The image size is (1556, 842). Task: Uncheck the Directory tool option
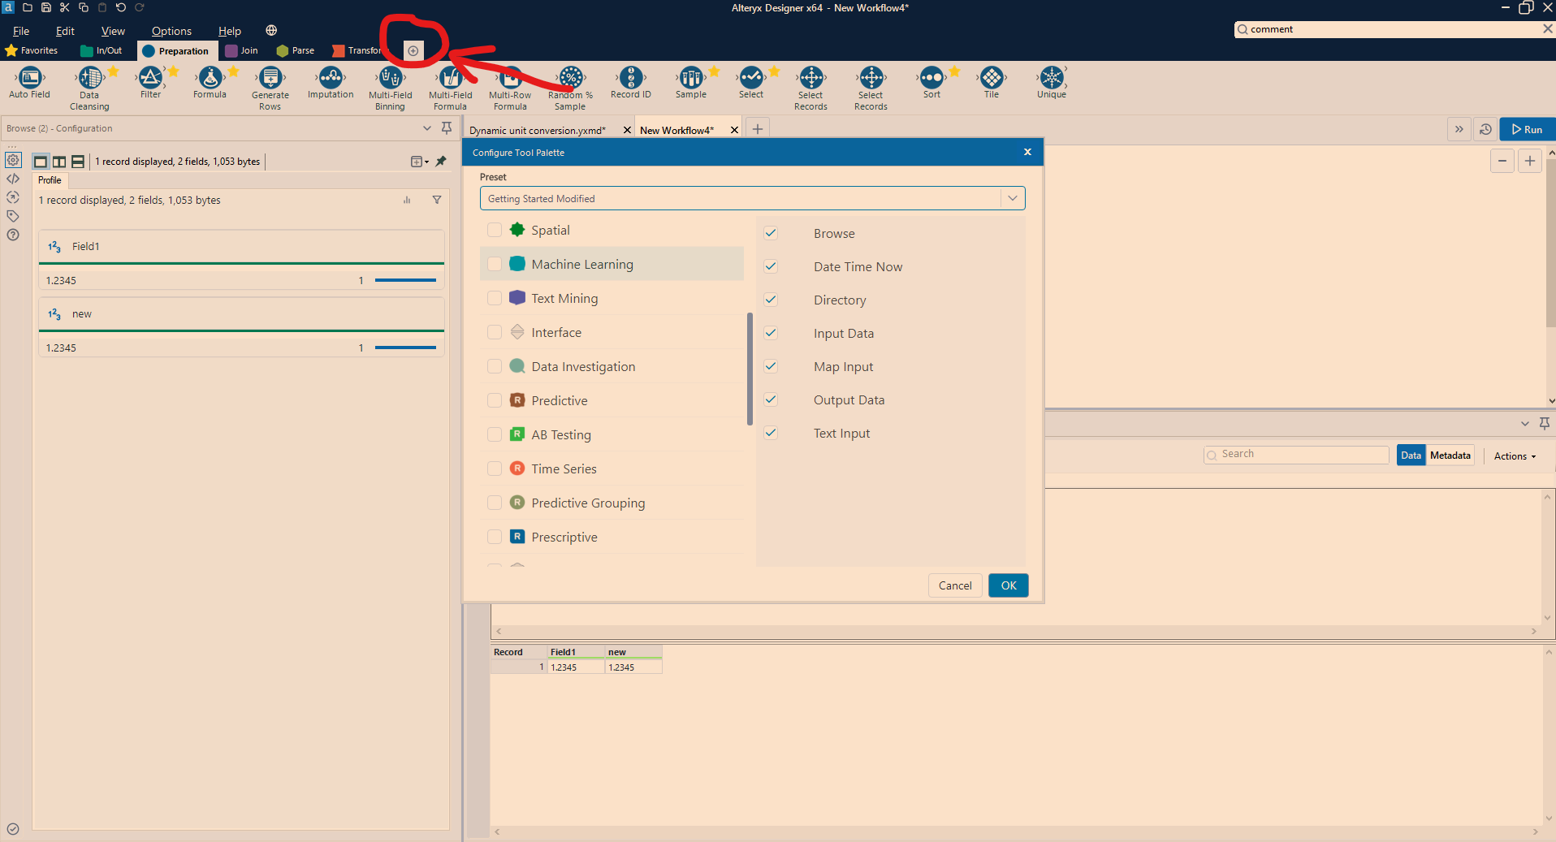(x=770, y=300)
